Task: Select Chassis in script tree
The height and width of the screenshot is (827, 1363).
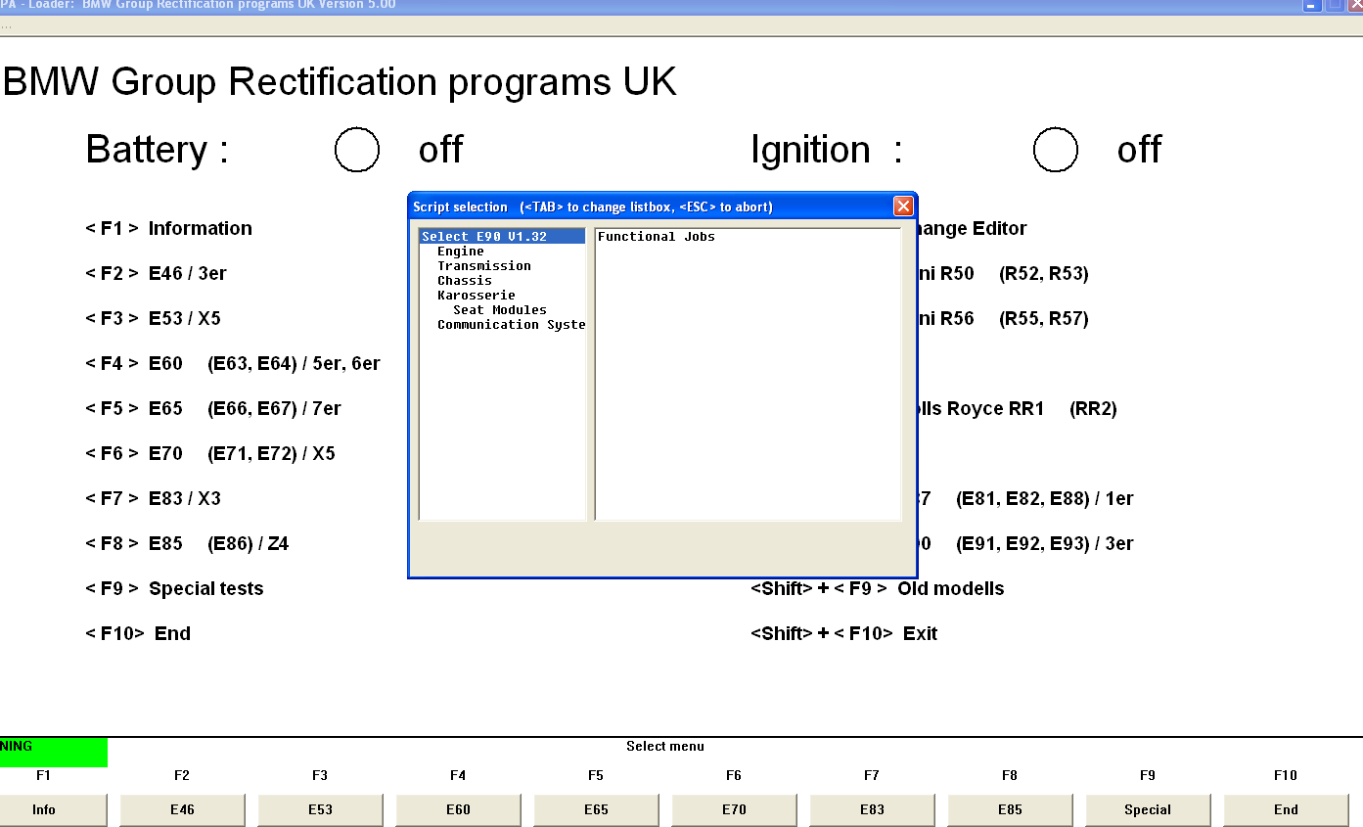Action: pos(464,281)
